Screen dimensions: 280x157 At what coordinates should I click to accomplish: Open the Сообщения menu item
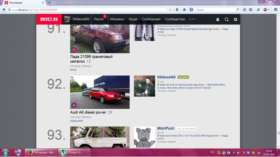pyautogui.click(x=151, y=19)
